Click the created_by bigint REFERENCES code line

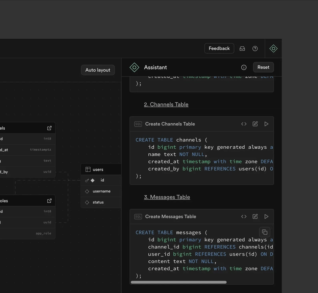(211, 169)
